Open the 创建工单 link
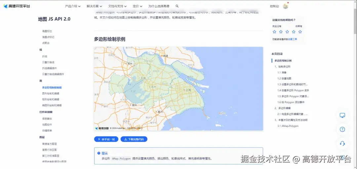This screenshot has width=357, height=169. 293,39
